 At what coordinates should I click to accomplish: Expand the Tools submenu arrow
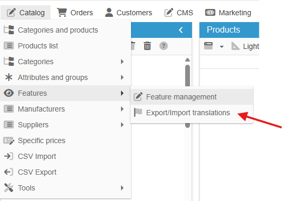[x=122, y=188]
